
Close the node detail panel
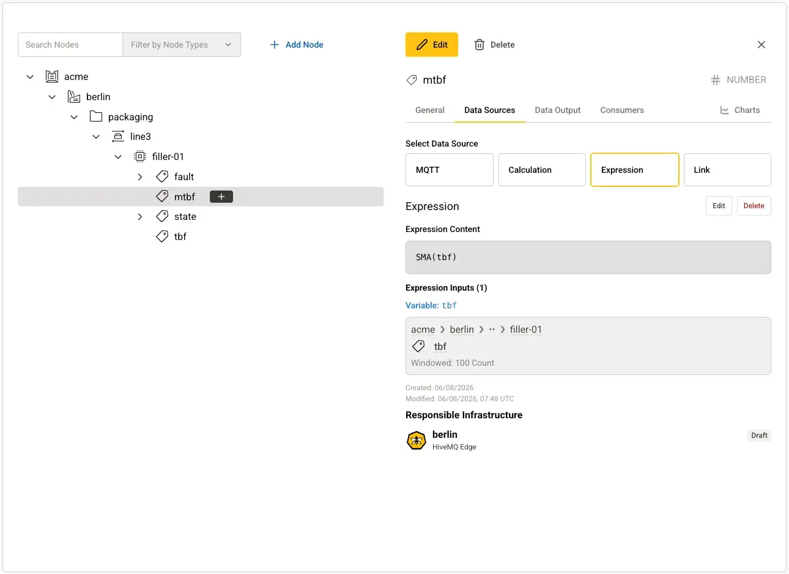(761, 45)
